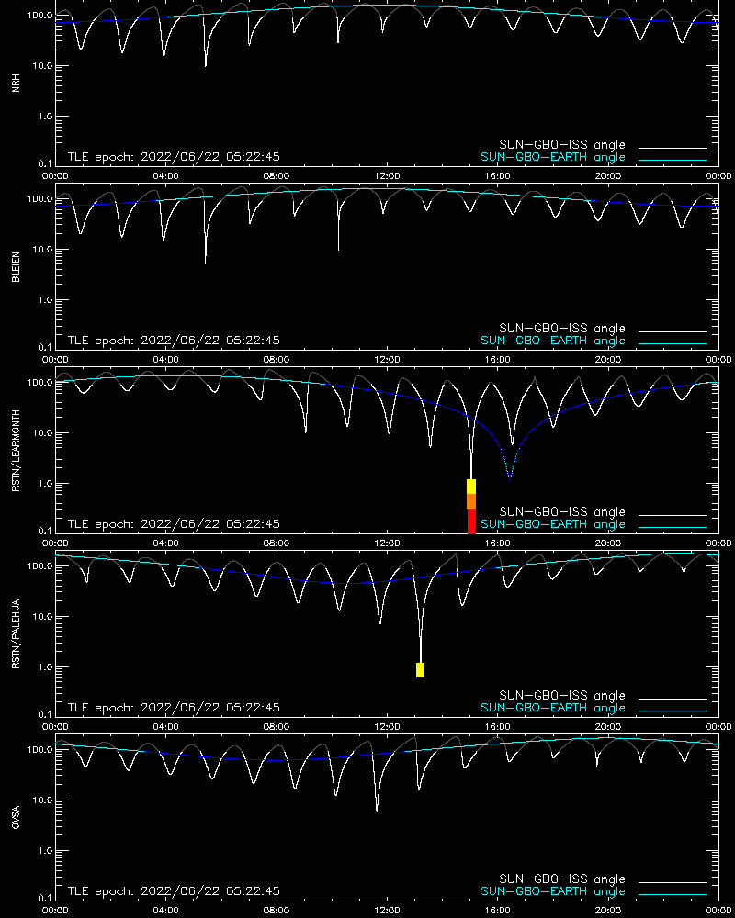This screenshot has height=918, width=735.
Task: Select the RSTN/PALEHUA axis label
Action: [16, 634]
